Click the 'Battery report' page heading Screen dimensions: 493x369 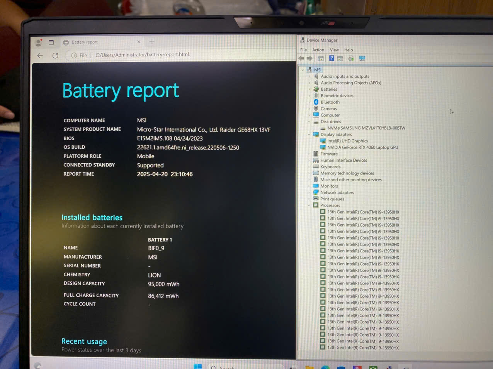point(121,91)
